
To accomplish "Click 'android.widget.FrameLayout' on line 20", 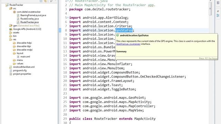I will click(x=107, y=81).
